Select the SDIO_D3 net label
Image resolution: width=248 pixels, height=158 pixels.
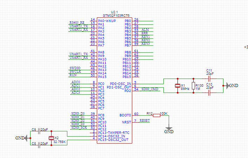tap(78, 124)
